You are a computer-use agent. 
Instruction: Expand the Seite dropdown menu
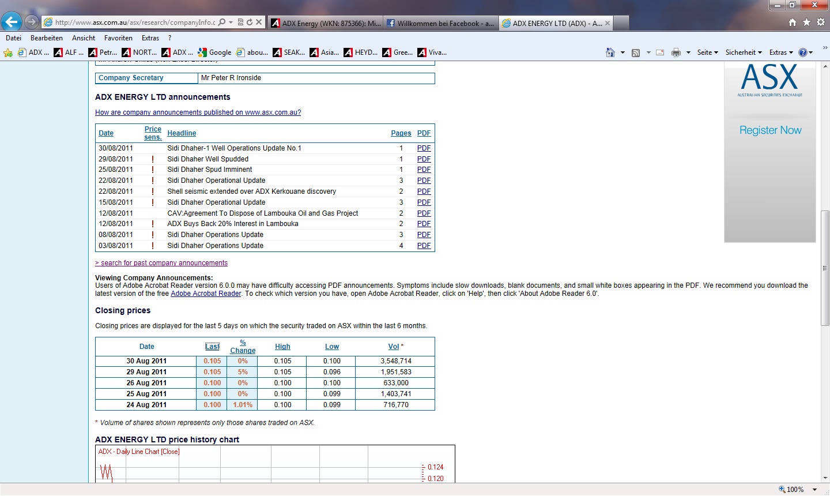click(x=707, y=52)
